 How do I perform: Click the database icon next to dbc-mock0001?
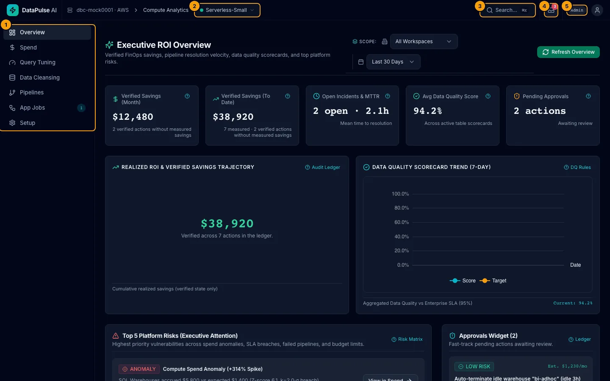tap(70, 10)
